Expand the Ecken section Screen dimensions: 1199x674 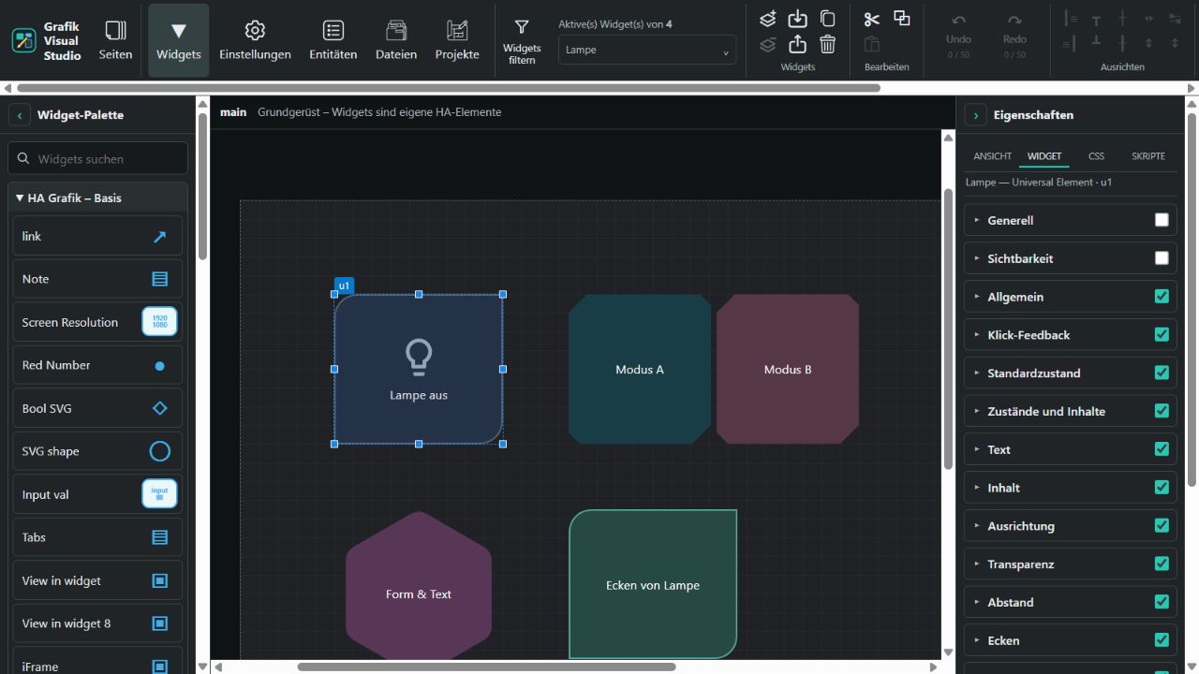pos(1071,640)
